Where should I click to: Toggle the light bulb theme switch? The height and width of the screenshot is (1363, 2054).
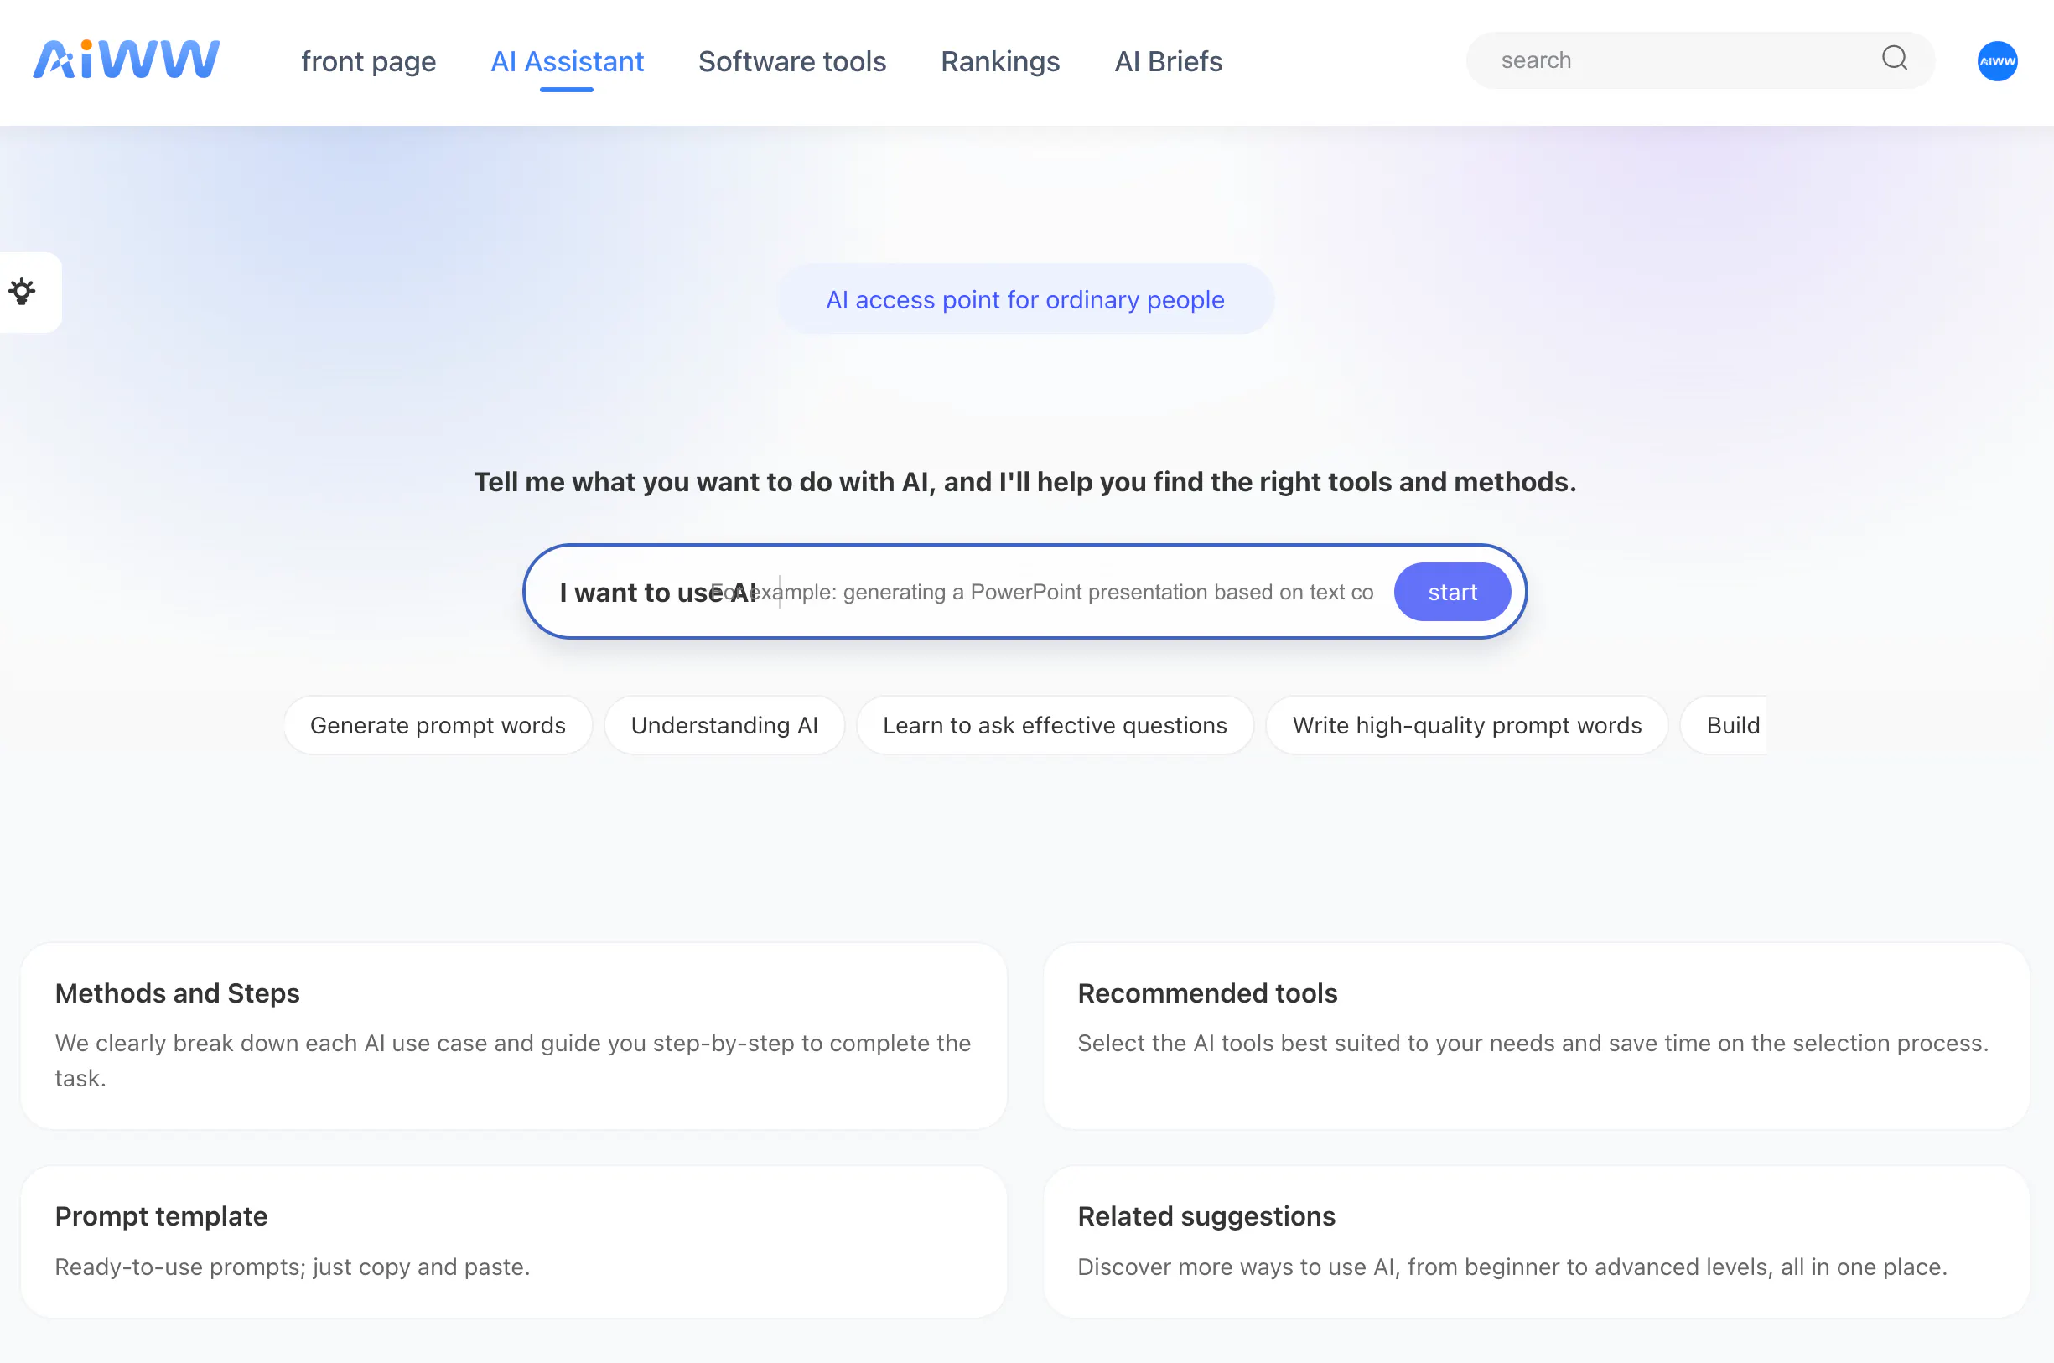tap(23, 291)
